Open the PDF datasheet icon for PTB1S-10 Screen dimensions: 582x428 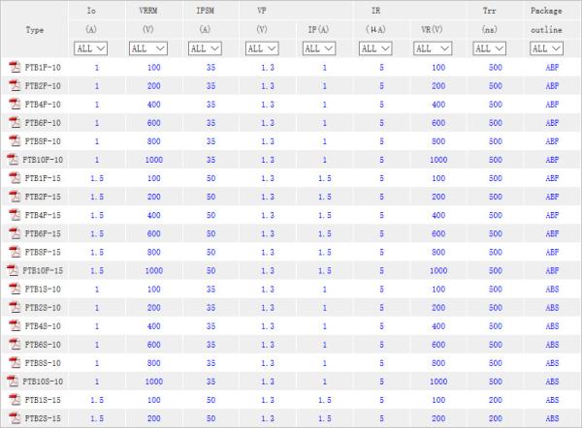coord(15,289)
